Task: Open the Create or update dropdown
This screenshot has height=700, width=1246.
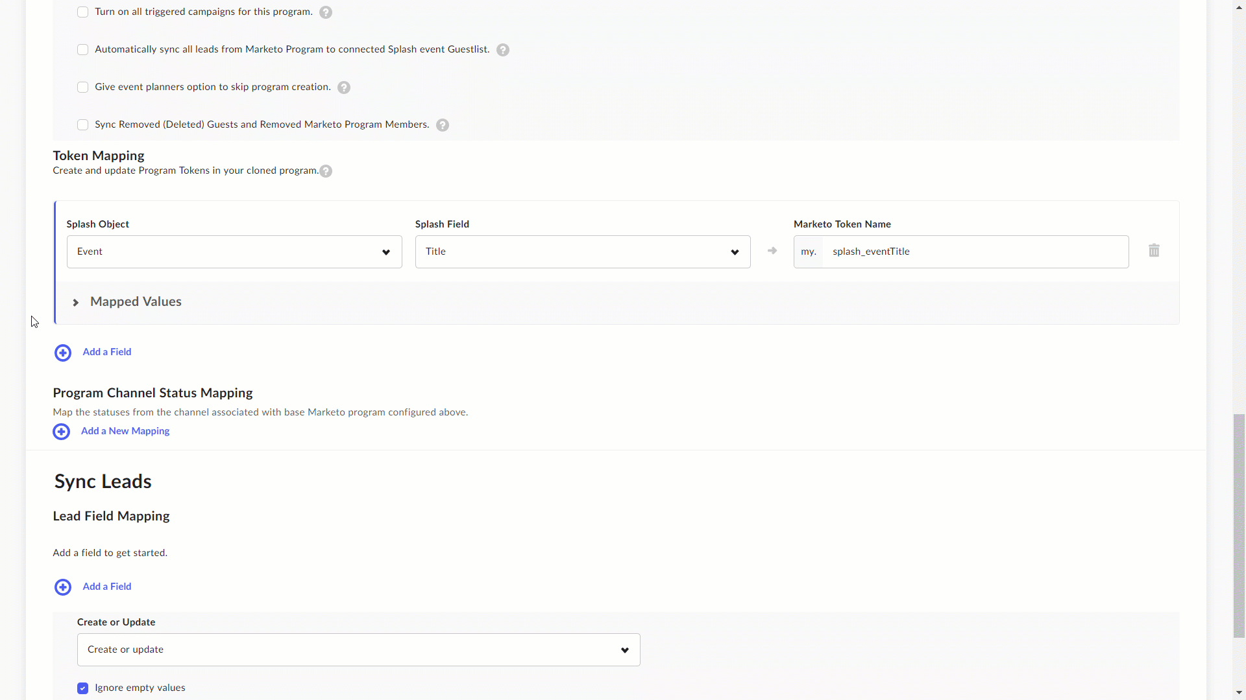Action: click(358, 649)
